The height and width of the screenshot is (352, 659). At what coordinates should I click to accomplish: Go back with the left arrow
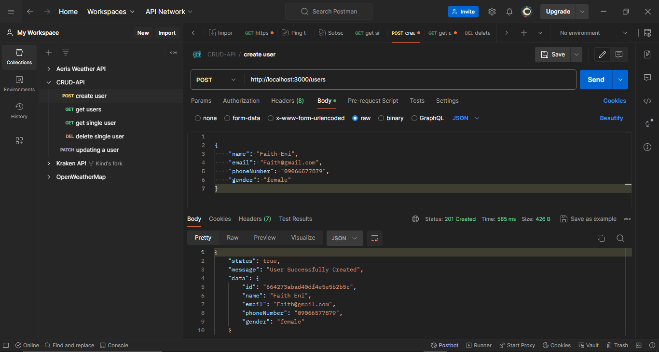[x=30, y=12]
